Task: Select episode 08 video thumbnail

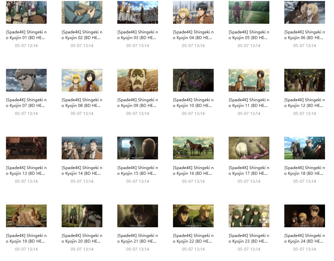Action: (x=82, y=80)
